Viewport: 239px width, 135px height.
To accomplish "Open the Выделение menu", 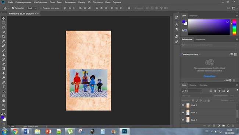I will 70,2.
